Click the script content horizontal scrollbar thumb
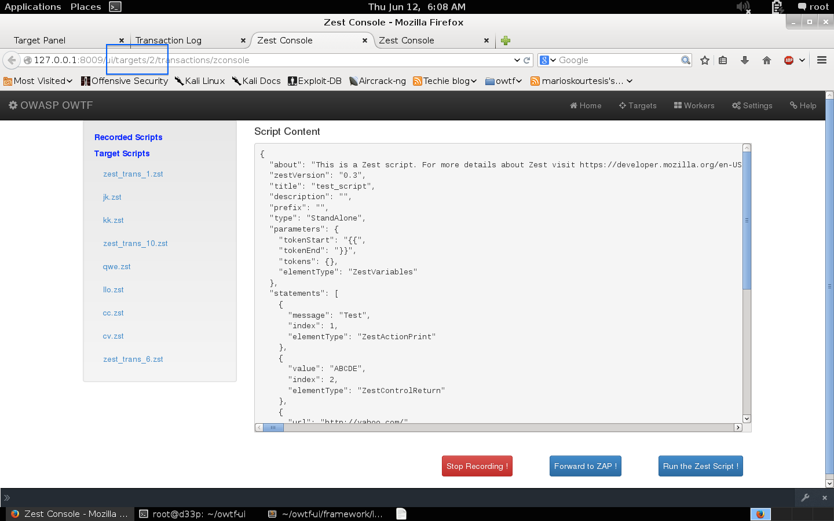The image size is (834, 521). [x=273, y=428]
